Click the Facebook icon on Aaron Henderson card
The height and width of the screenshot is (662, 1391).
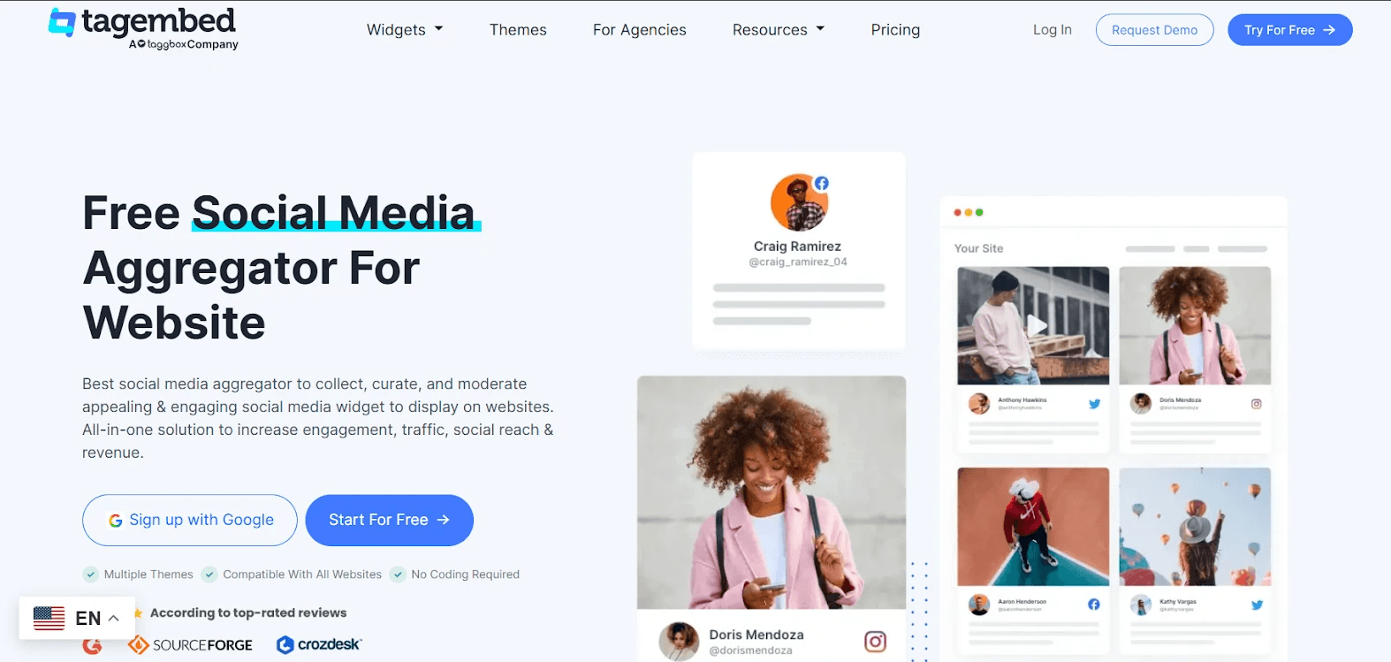click(x=1094, y=605)
